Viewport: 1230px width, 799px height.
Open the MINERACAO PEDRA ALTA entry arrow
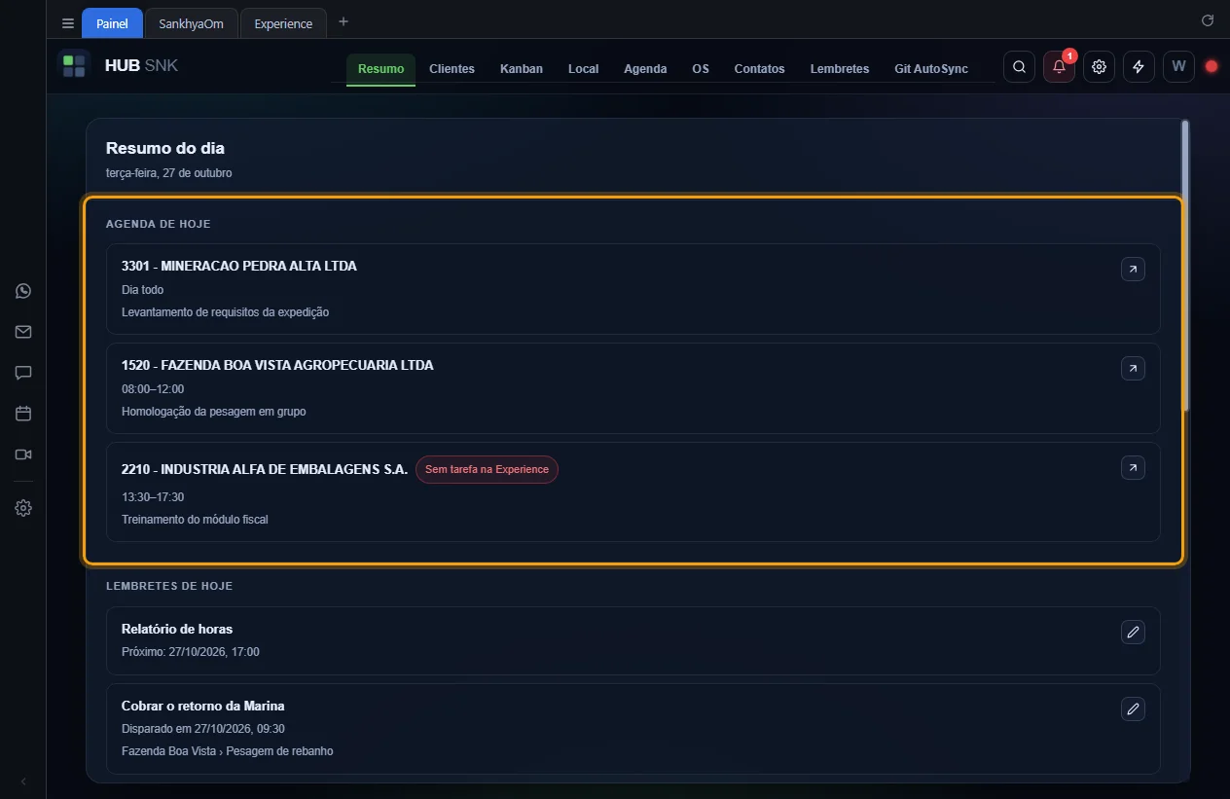[1133, 270]
